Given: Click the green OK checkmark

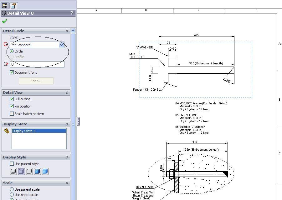Looking at the screenshot, I should coord(4,21).
